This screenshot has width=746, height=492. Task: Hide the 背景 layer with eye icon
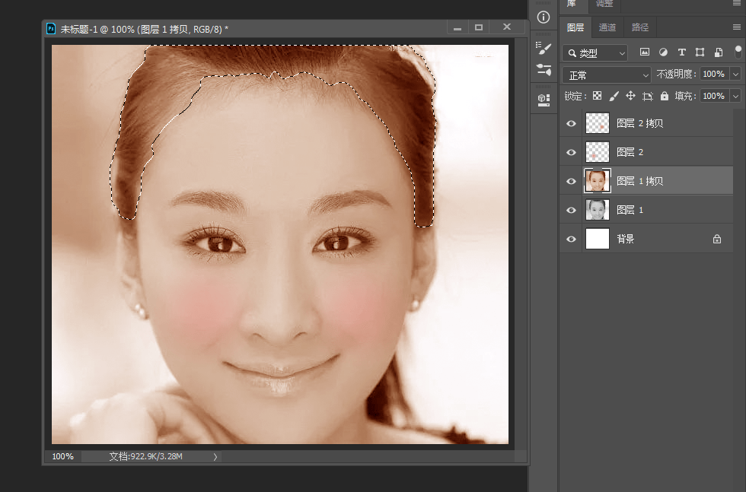(x=572, y=239)
